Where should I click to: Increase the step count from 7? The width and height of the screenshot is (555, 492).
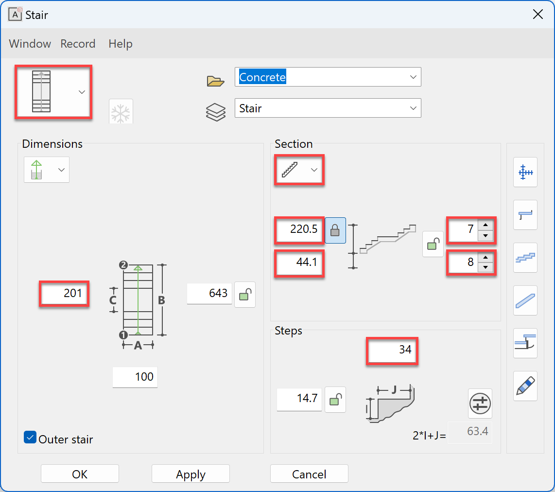(x=486, y=225)
